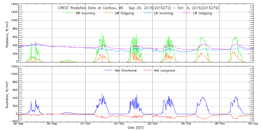The image size is (261, 130).
Task: Select the Net Longwave legend label
Action: [165, 70]
